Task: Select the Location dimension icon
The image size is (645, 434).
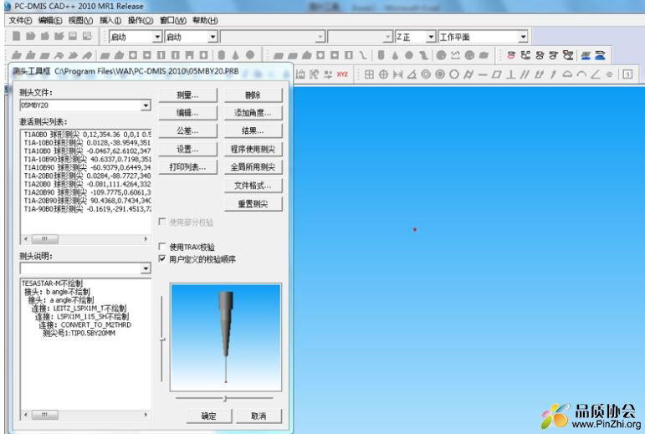Action: coord(370,74)
